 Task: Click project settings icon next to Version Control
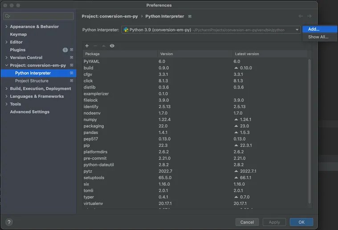[72, 57]
